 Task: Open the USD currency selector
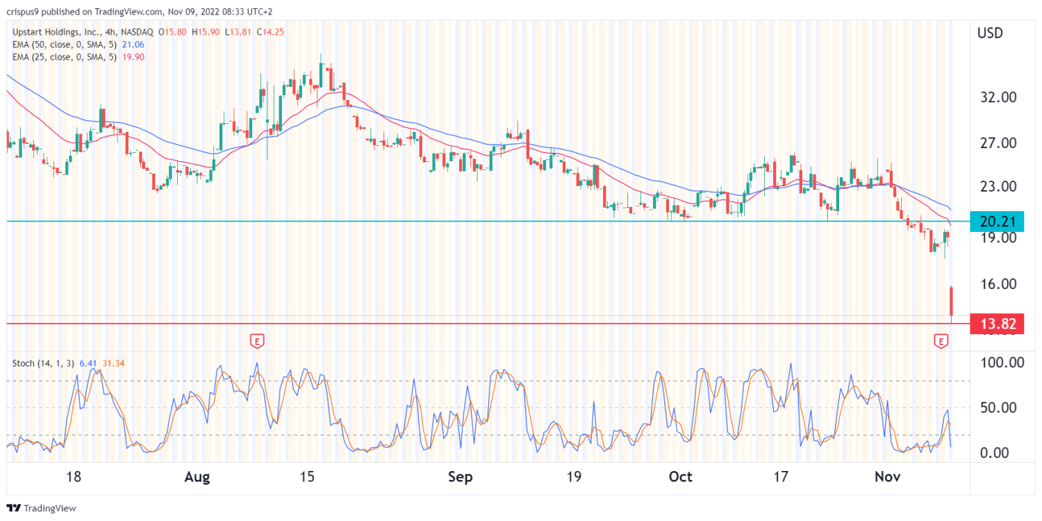click(x=989, y=33)
